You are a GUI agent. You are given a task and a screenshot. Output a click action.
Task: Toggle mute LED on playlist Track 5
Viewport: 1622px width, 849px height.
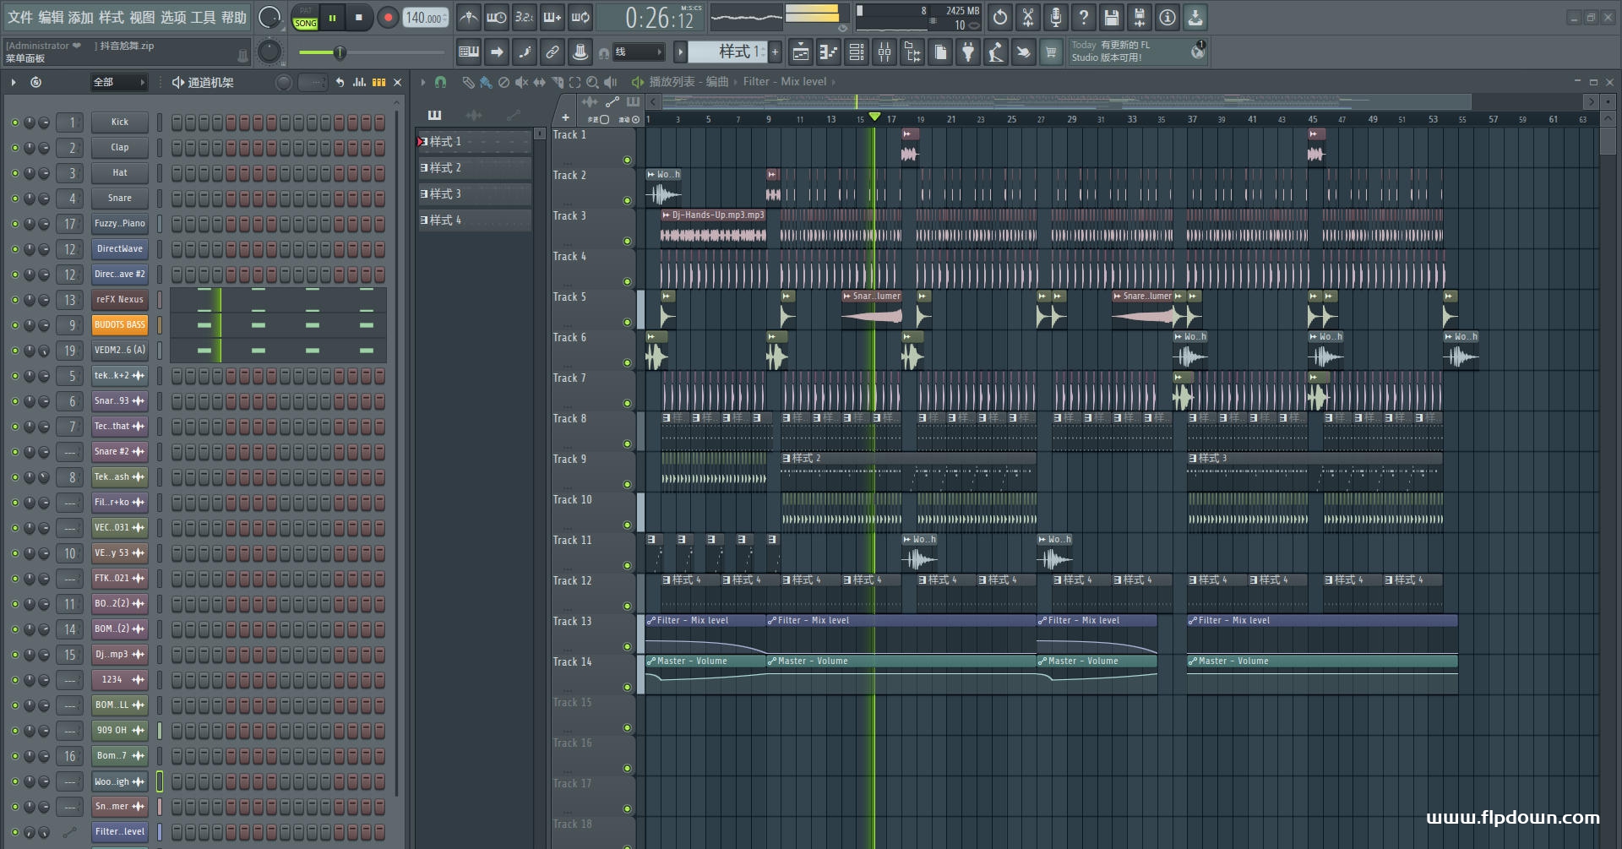[627, 322]
